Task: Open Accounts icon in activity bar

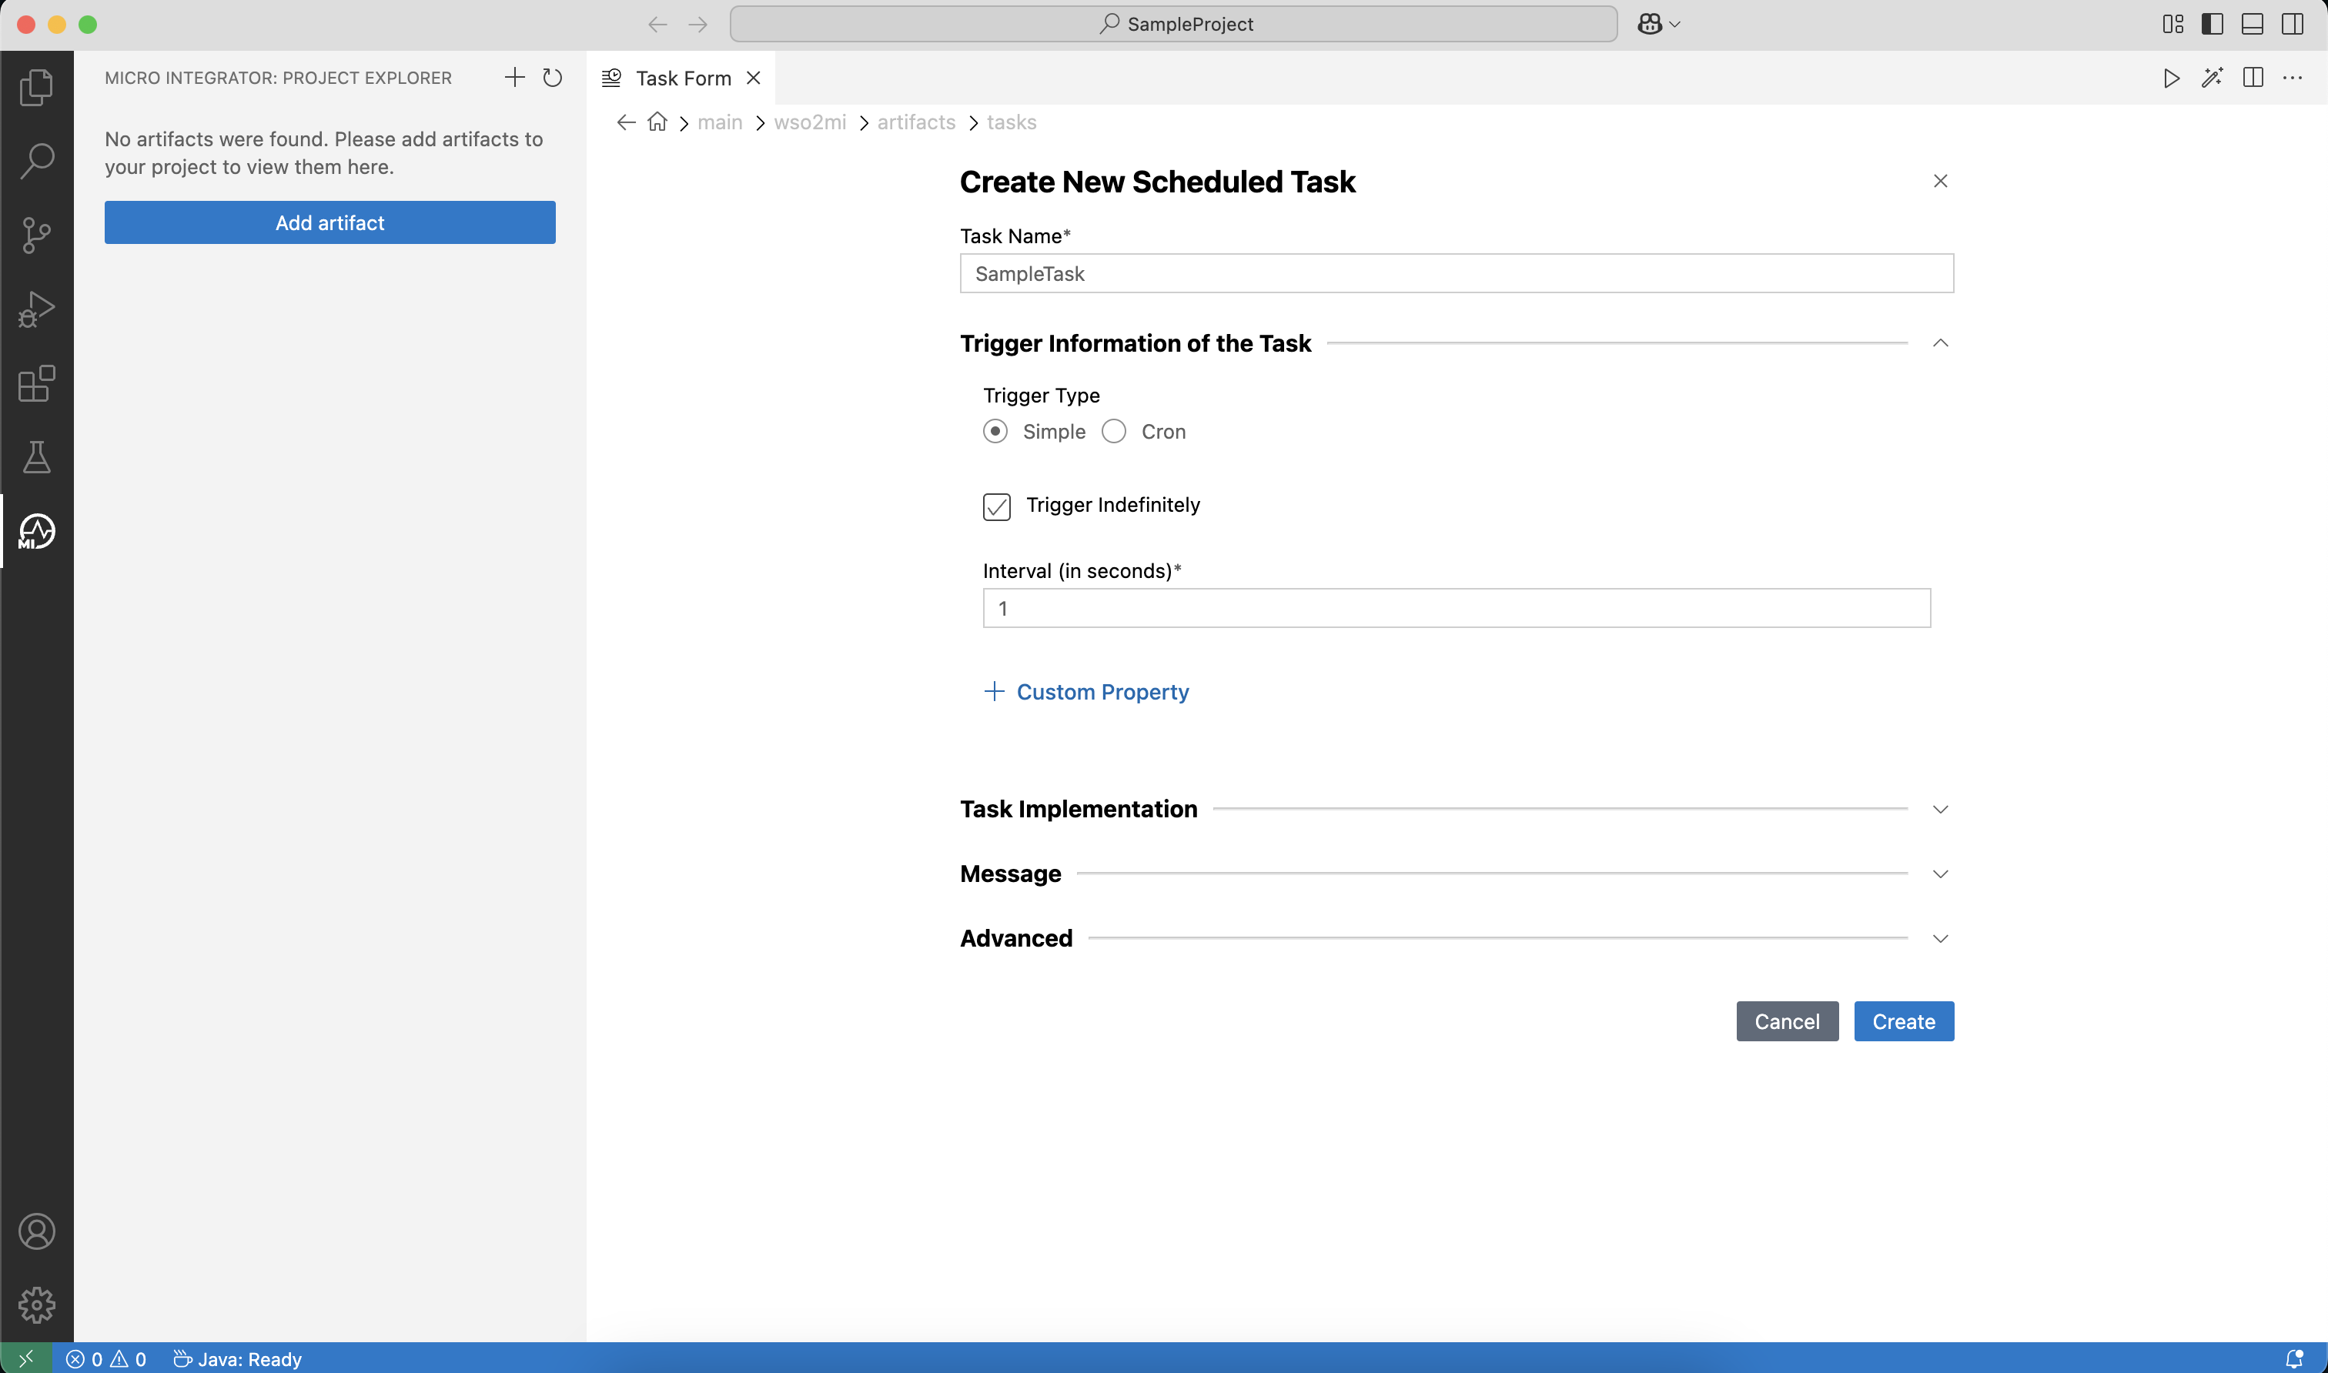Action: (x=36, y=1231)
